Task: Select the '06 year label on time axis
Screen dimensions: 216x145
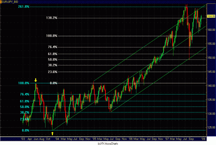Action: coord(130,139)
